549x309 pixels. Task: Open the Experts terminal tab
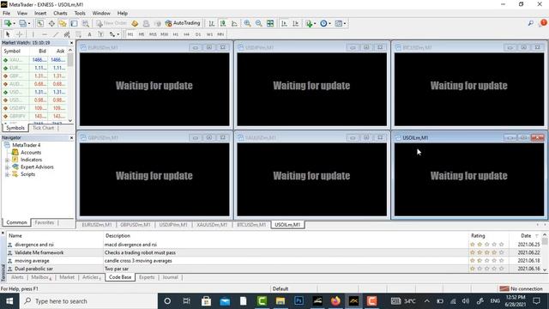coord(147,277)
